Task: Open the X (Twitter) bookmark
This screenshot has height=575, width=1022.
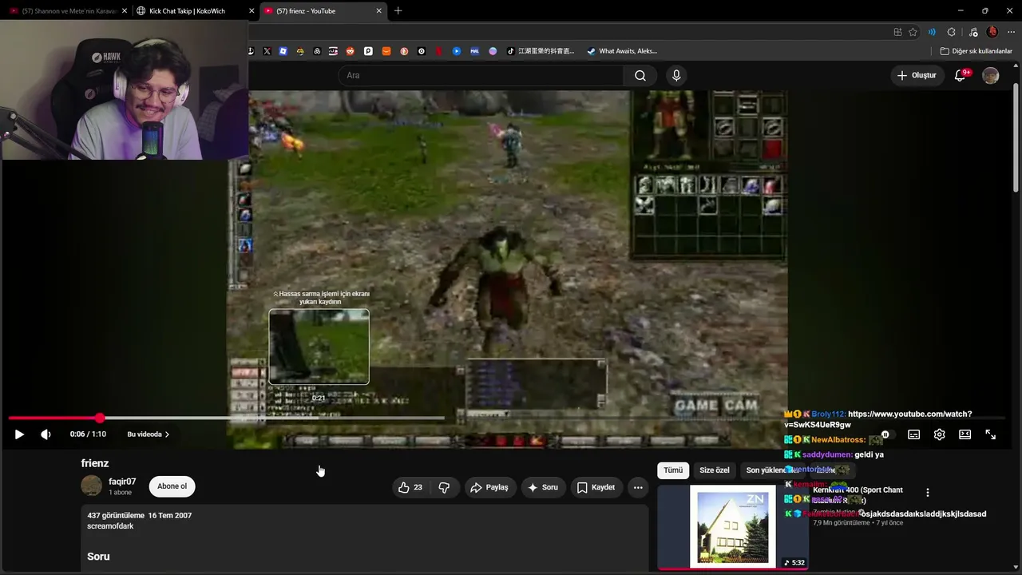Action: point(267,51)
